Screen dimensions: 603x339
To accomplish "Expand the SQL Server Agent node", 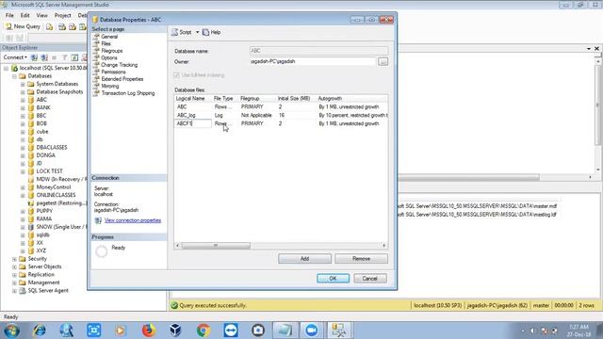I will 14,291.
